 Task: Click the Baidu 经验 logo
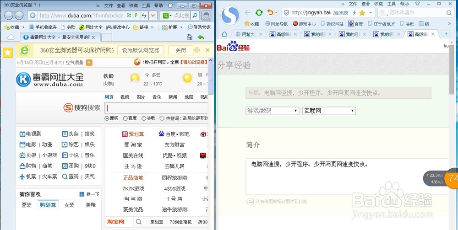(x=234, y=46)
